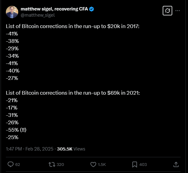Click the Feb 28, 2025 date

(39, 149)
